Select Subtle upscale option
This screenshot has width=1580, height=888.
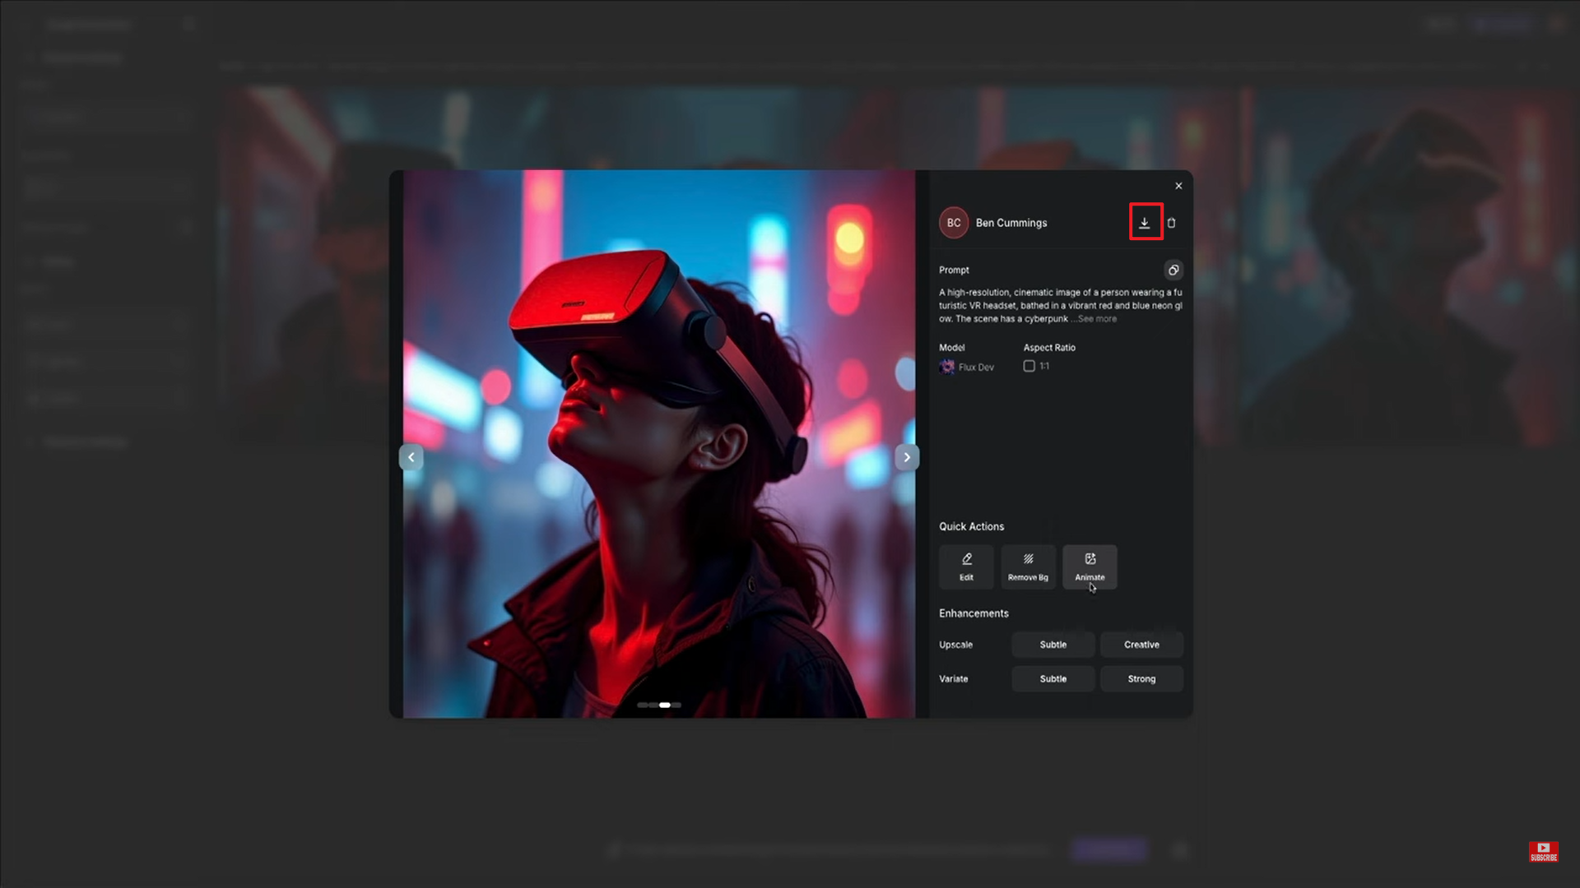(x=1053, y=645)
